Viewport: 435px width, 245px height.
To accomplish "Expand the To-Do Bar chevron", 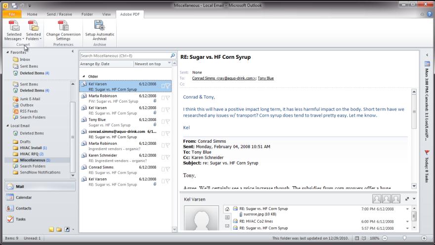I will pyautogui.click(x=427, y=55).
